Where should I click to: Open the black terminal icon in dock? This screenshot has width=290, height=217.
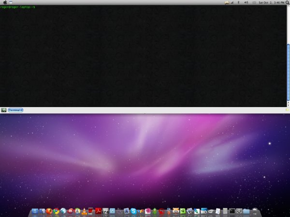[232, 211]
